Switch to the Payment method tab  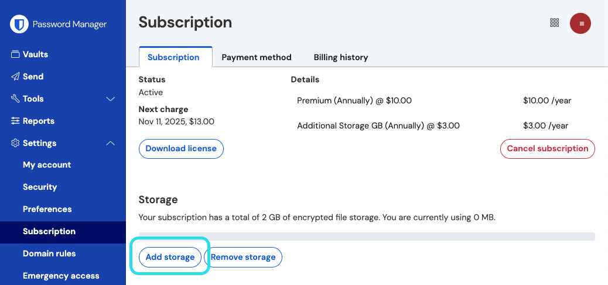tap(257, 57)
